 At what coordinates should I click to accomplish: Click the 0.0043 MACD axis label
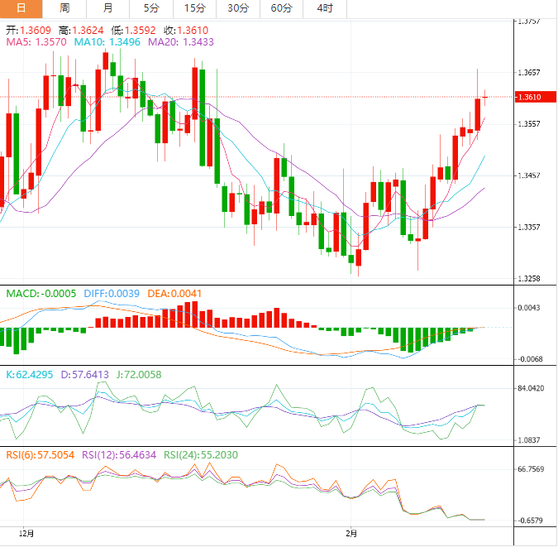point(529,308)
